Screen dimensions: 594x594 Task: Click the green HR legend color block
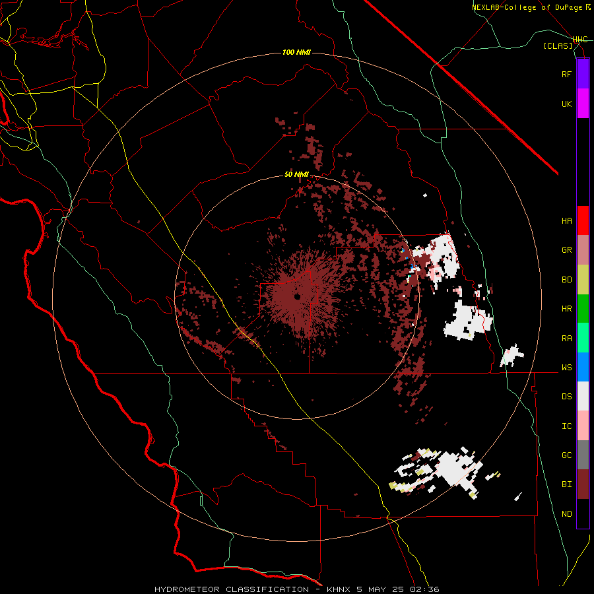583,309
